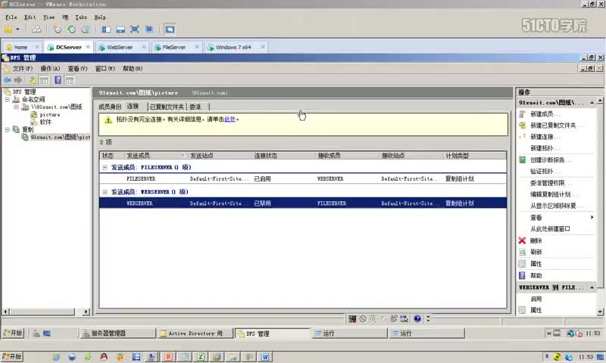
Task: Open the 查看(V) menu in DFS 管理
Action: point(78,69)
